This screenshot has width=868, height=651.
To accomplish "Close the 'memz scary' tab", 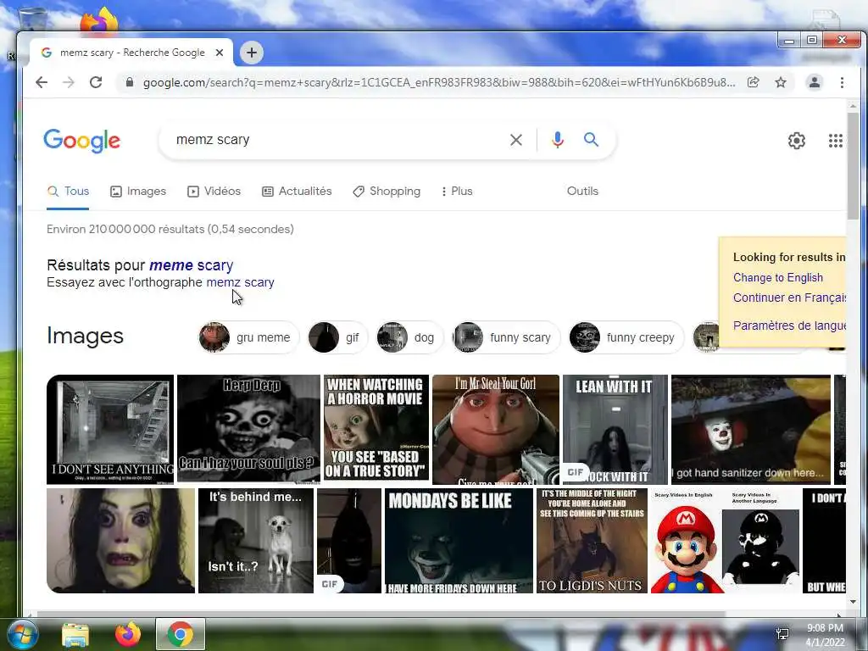I will [220, 53].
